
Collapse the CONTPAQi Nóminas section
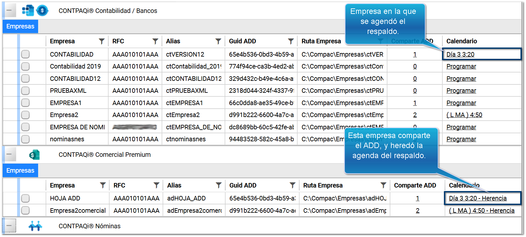coord(9,226)
